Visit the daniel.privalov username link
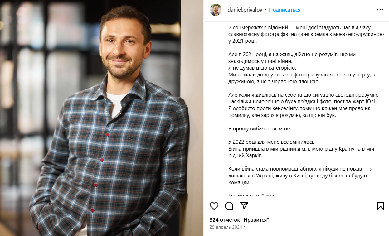The width and height of the screenshot is (389, 236). tap(245, 10)
